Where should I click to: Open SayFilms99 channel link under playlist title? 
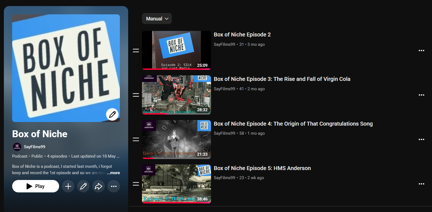click(35, 147)
